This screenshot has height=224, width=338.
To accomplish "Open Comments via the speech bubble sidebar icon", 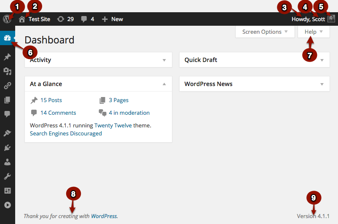I will 7,114.
